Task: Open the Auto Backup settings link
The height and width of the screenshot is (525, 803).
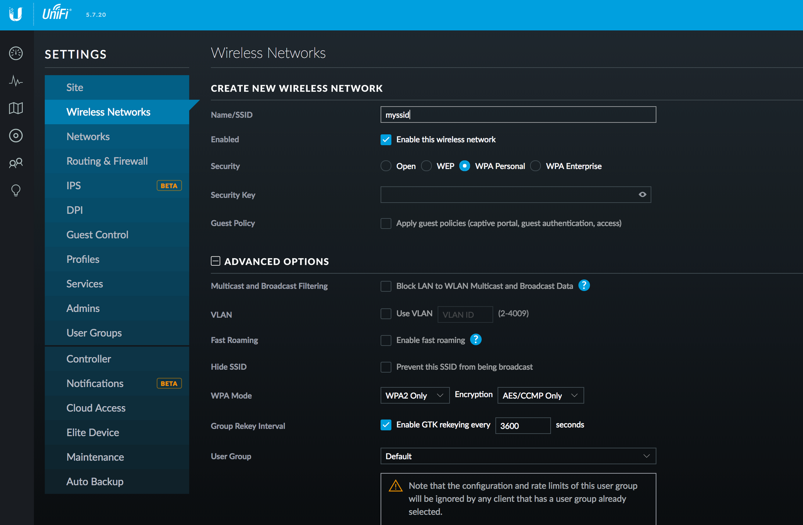Action: (x=95, y=482)
